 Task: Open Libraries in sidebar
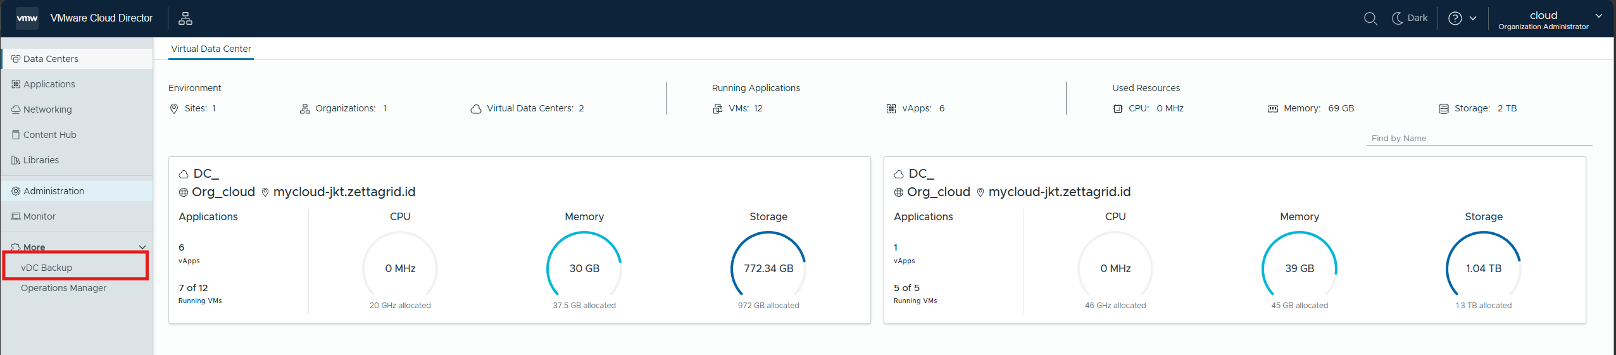coord(77,160)
